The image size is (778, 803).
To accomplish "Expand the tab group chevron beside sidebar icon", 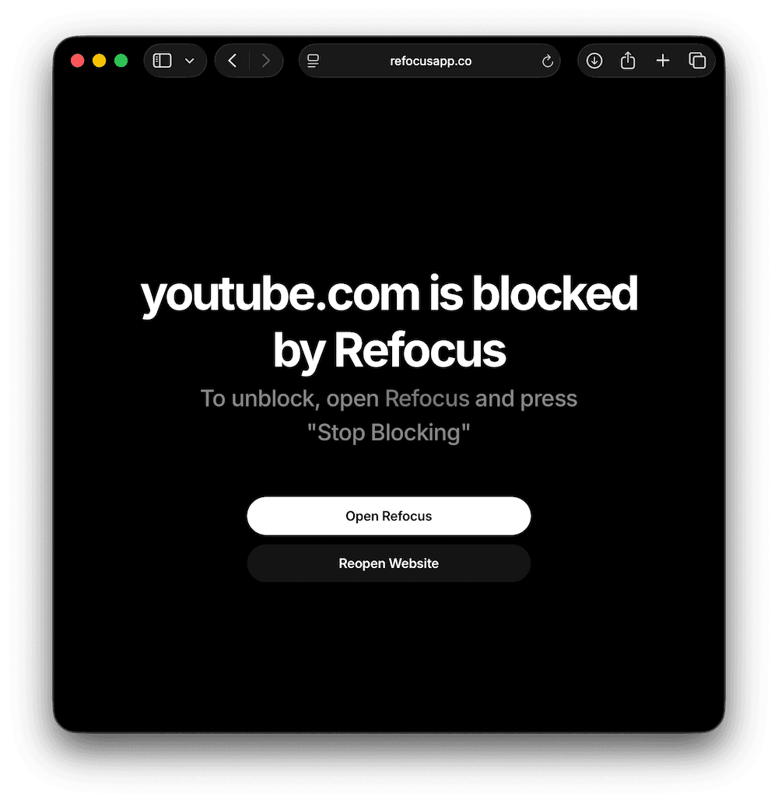I will pyautogui.click(x=190, y=61).
